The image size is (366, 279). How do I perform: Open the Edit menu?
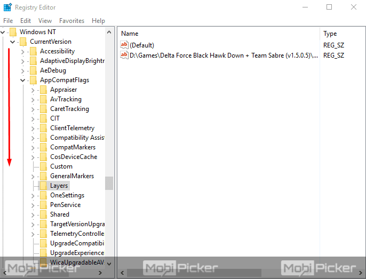pos(26,21)
